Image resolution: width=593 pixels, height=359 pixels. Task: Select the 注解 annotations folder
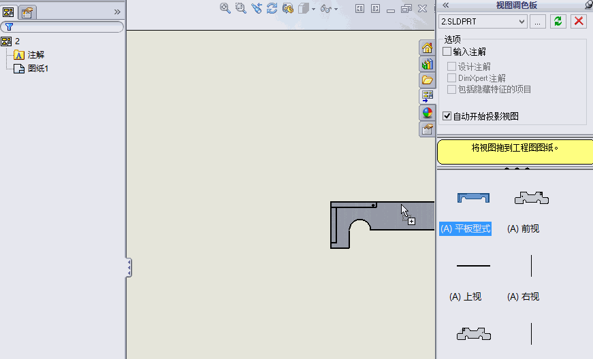coord(29,55)
